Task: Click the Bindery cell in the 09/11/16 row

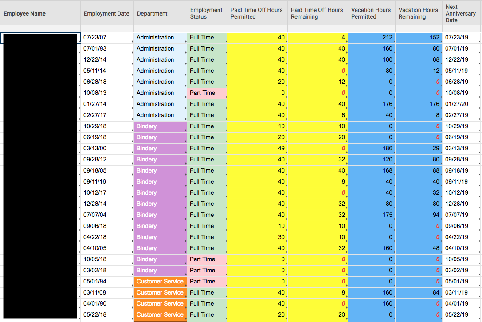Action: pyautogui.click(x=160, y=181)
